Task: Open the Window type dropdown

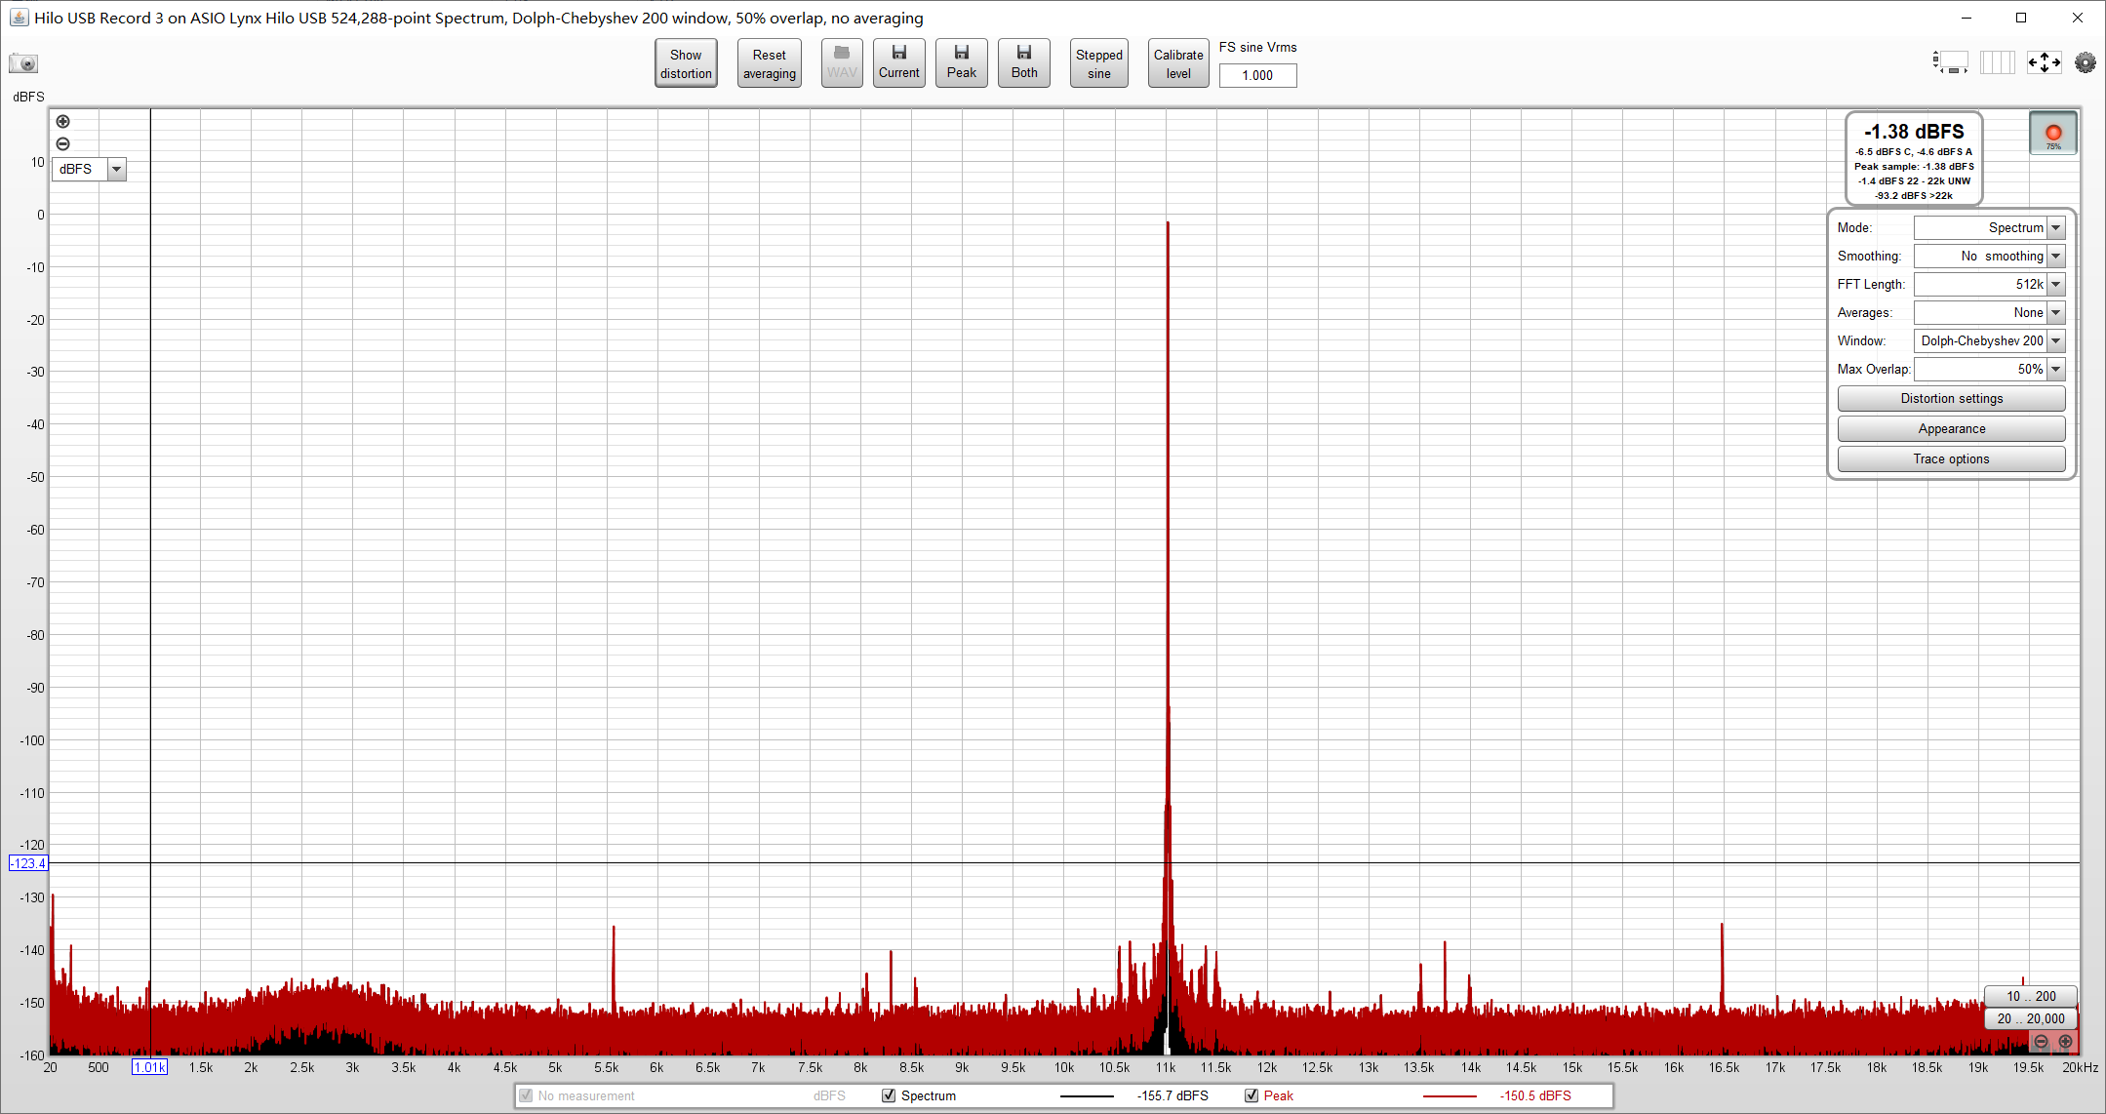Action: click(2055, 341)
